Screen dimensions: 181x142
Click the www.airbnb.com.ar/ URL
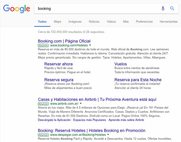[64, 104]
